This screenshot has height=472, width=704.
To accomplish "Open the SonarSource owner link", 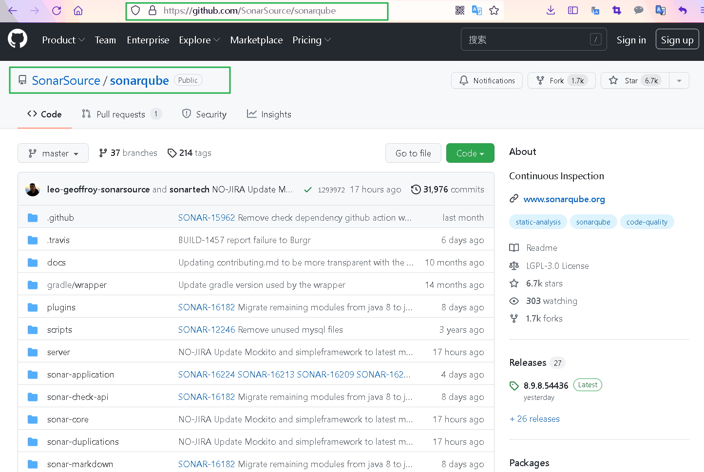I will 66,80.
